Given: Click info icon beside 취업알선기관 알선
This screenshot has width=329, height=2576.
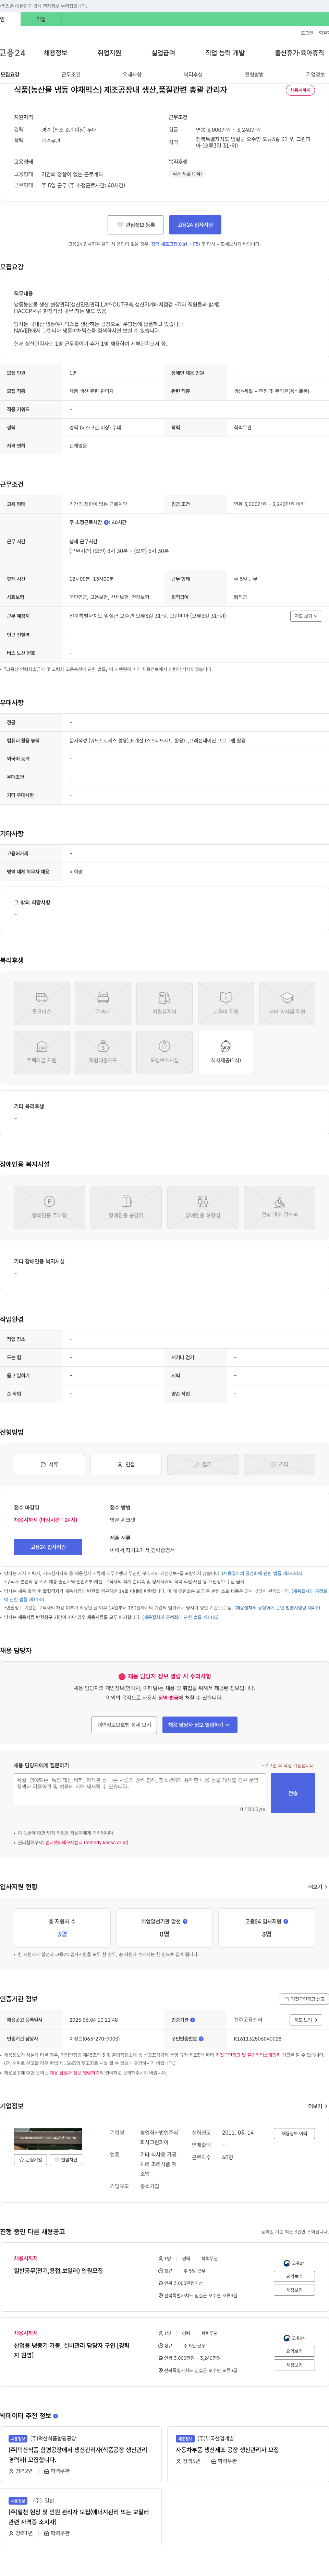Looking at the screenshot, I should pyautogui.click(x=185, y=1921).
